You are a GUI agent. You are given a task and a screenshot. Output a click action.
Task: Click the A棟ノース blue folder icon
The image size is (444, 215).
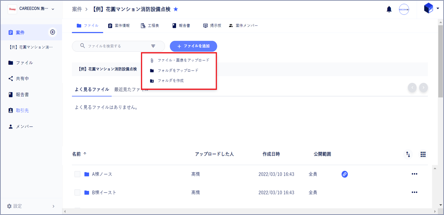pos(87,174)
